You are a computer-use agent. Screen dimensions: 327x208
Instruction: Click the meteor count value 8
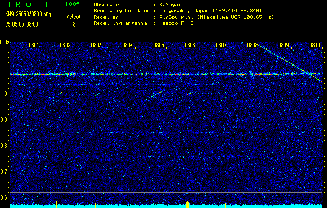click(x=74, y=24)
